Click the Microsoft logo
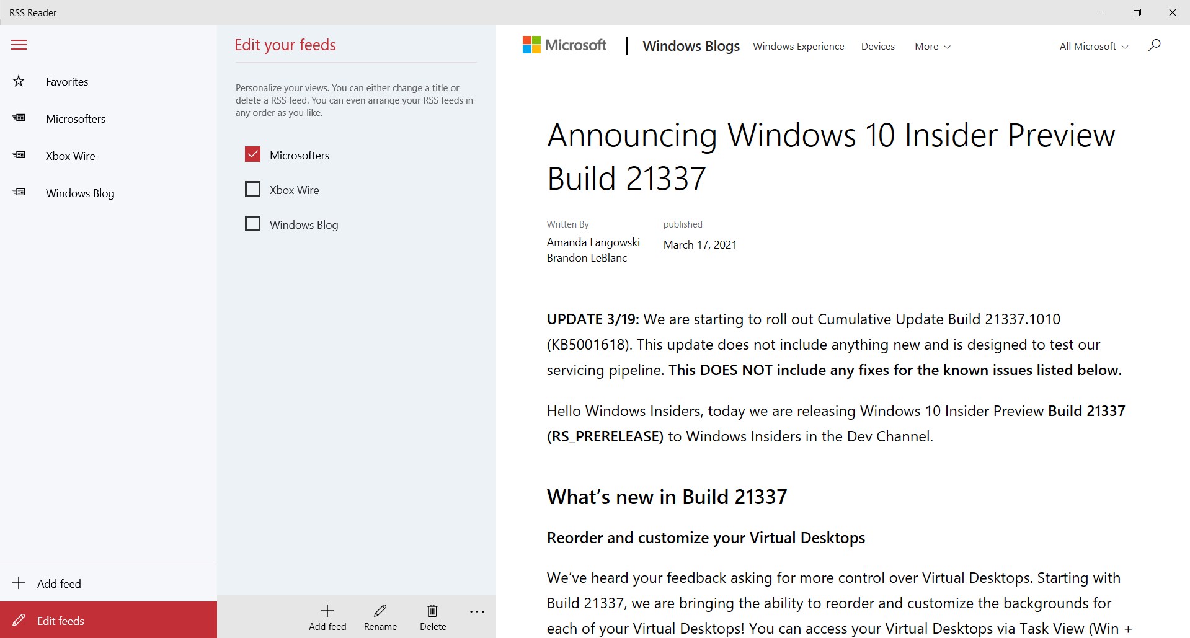 [564, 45]
